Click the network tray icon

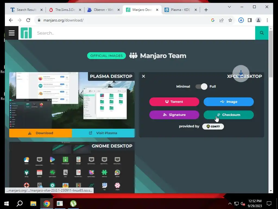(x=236, y=204)
